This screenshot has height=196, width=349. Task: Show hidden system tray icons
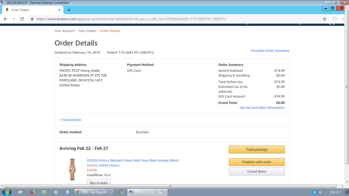tap(308, 192)
